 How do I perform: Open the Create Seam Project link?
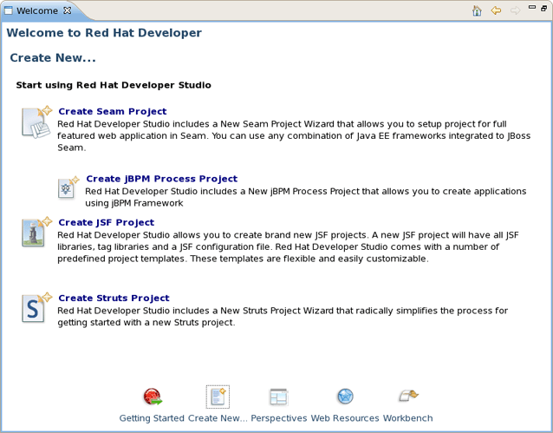tap(112, 111)
